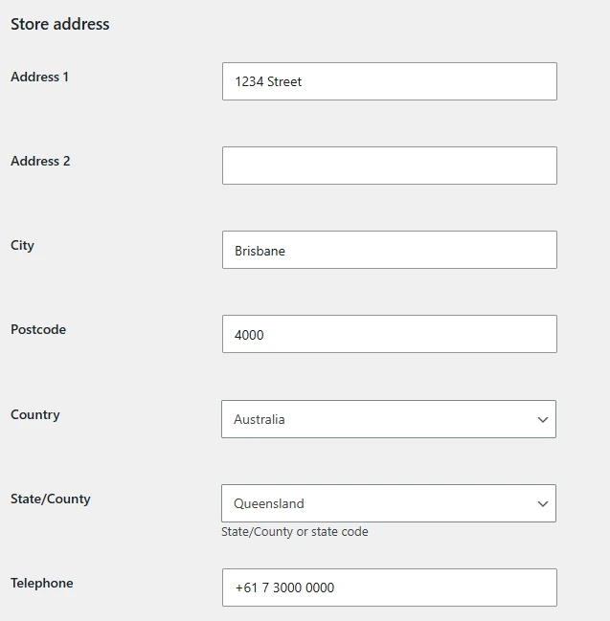Click the State/County field label
The height and width of the screenshot is (621, 610).
[51, 499]
